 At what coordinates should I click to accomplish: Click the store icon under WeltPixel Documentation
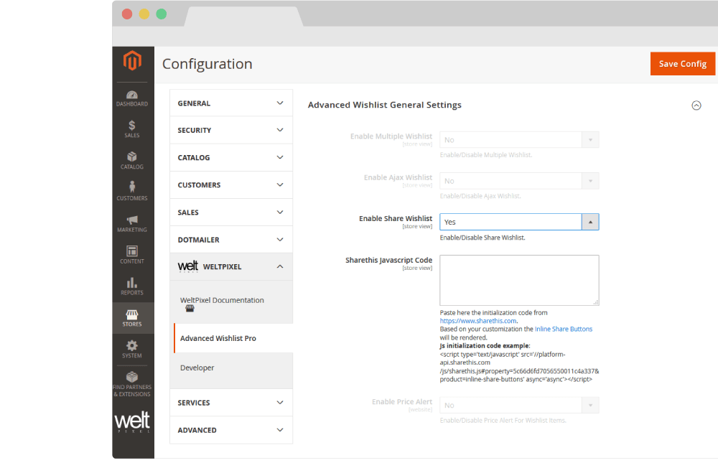pos(190,309)
